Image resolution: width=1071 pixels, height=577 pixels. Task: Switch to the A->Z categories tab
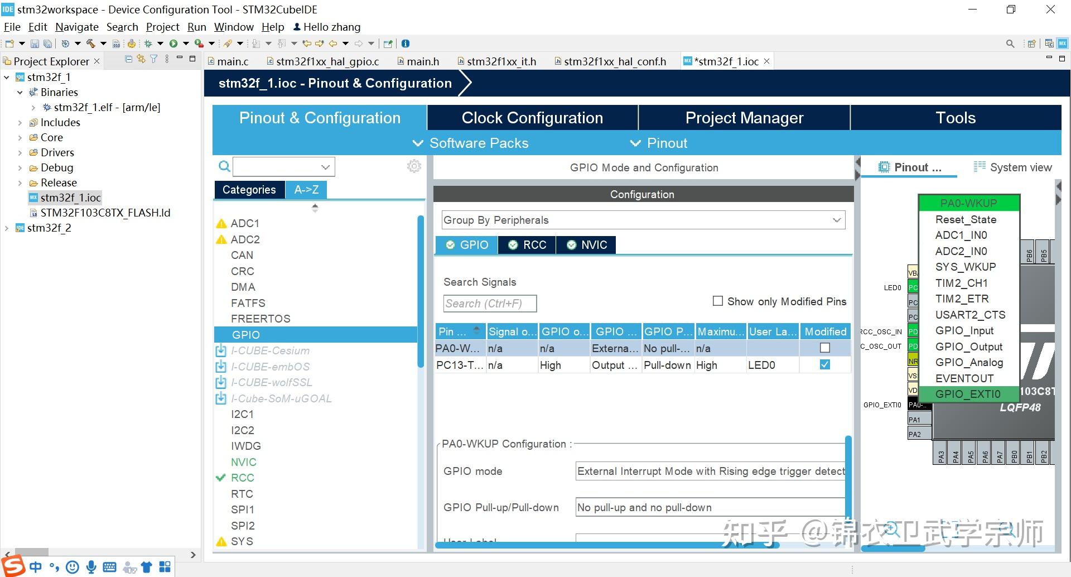[306, 190]
